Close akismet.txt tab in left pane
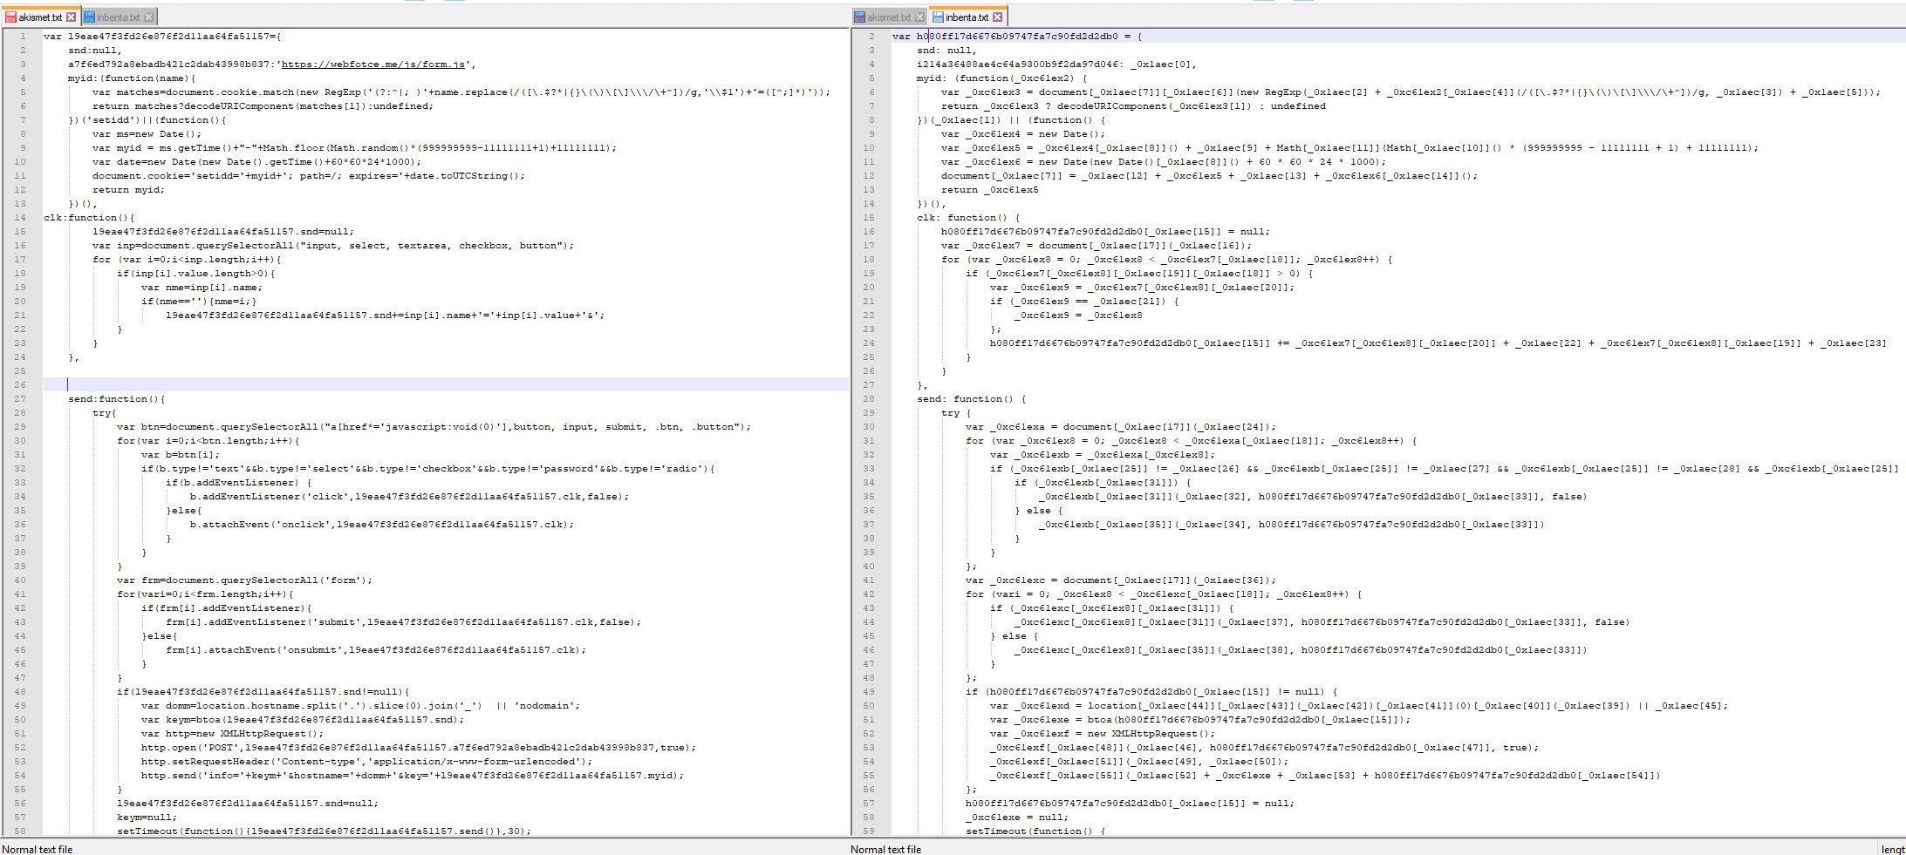Viewport: 1906px width, 855px height. pyautogui.click(x=72, y=17)
